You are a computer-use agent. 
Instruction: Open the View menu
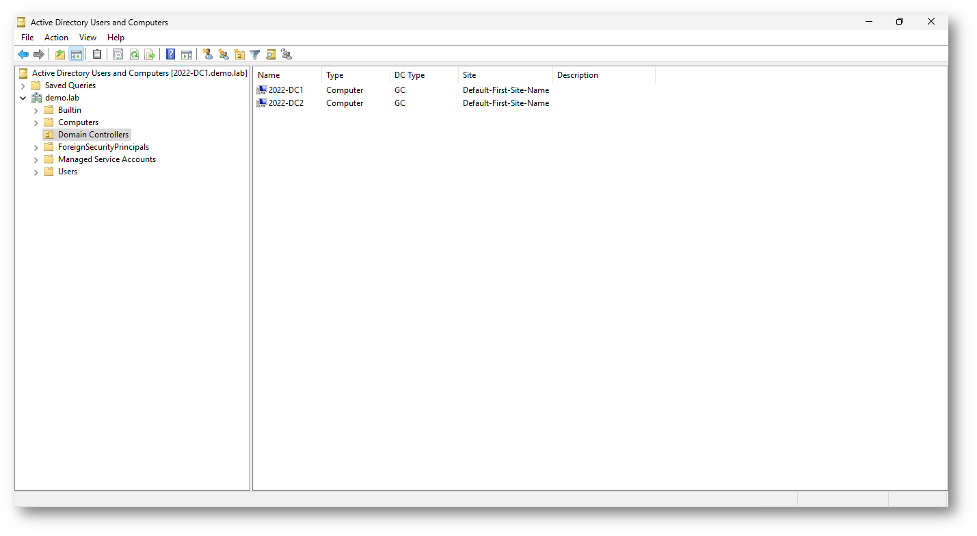coord(88,38)
